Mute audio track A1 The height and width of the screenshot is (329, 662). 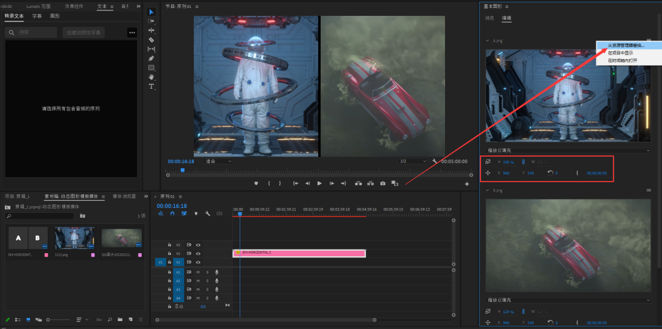pos(198,272)
